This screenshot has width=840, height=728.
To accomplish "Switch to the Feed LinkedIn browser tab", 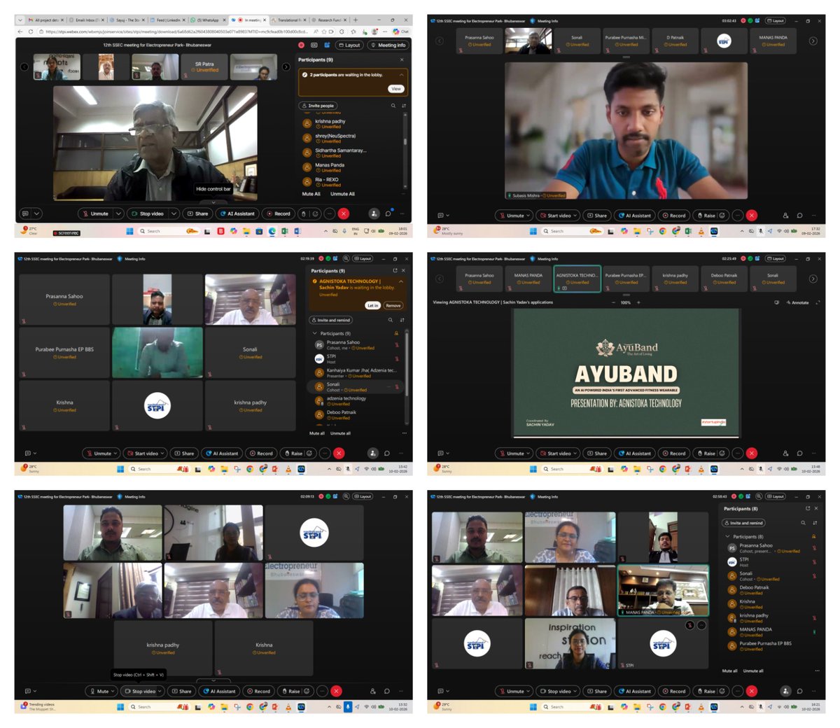I will pos(168,20).
